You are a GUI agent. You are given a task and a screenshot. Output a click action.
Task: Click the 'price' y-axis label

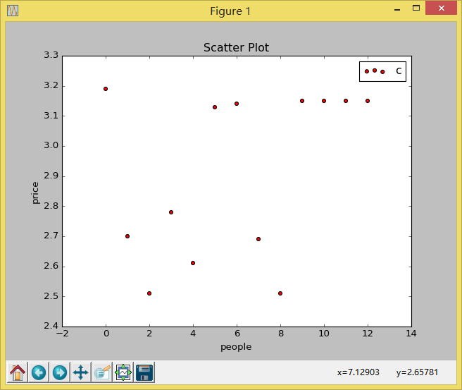coord(35,193)
